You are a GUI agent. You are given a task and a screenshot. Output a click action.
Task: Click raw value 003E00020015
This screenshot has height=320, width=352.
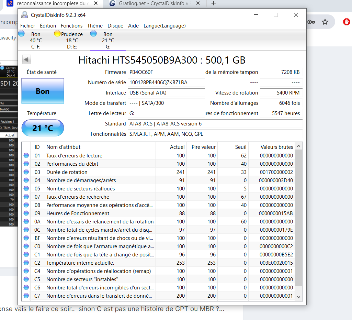pos(276,263)
